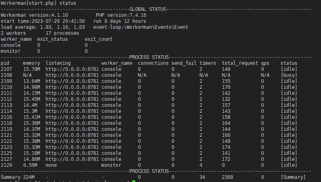
Task: Click memory '15.3M' for pid 2114
Action: pyautogui.click(x=30, y=111)
